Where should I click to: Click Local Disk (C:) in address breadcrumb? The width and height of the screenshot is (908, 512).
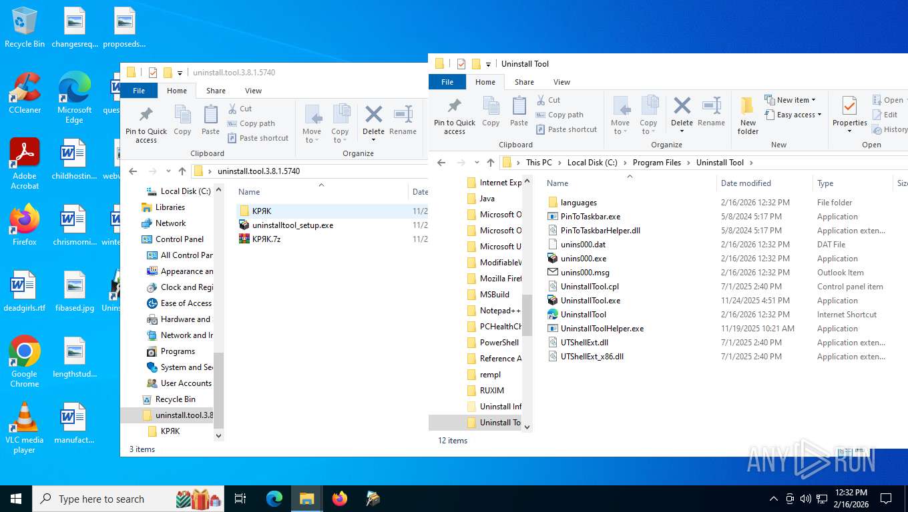(592, 163)
